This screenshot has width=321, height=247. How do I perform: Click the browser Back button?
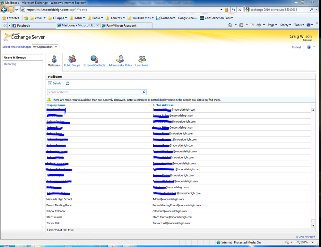pyautogui.click(x=4, y=9)
